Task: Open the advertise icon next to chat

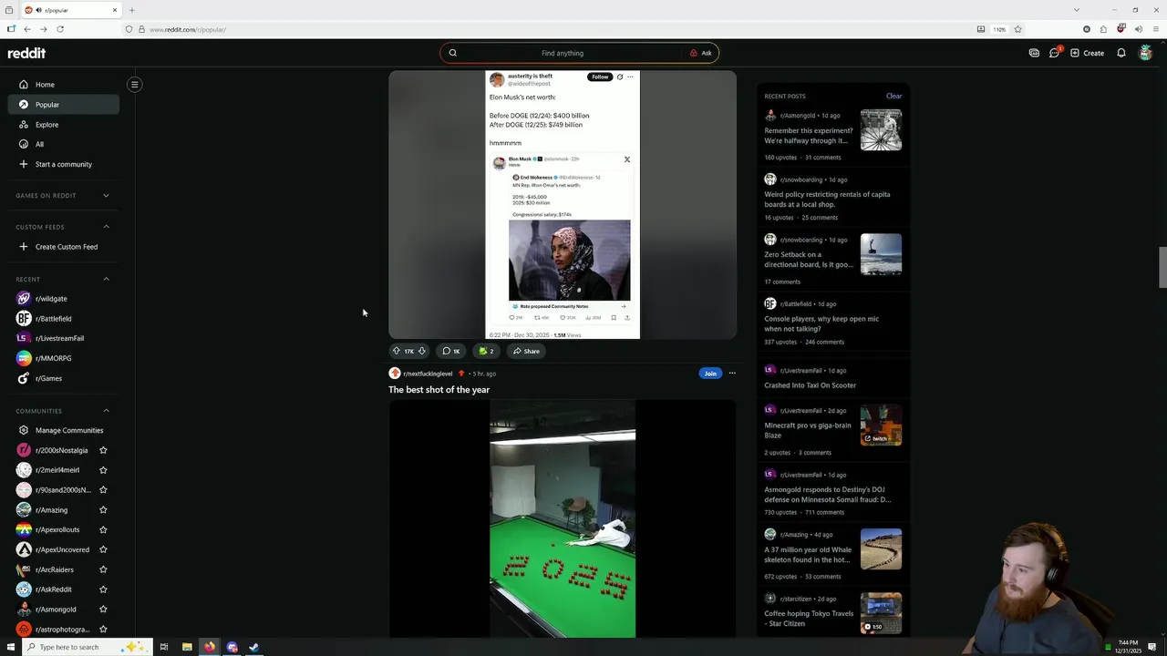Action: click(1034, 53)
